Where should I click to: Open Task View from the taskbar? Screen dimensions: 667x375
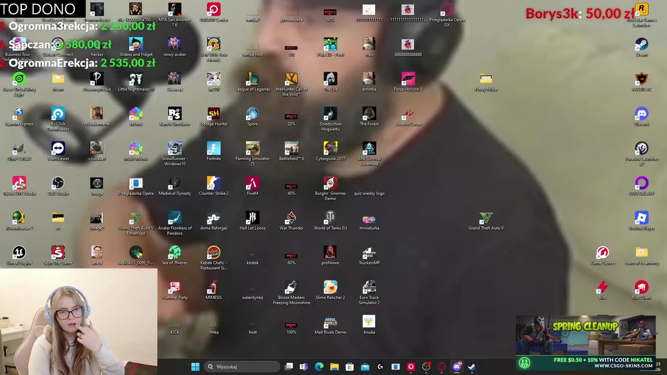pyautogui.click(x=289, y=367)
